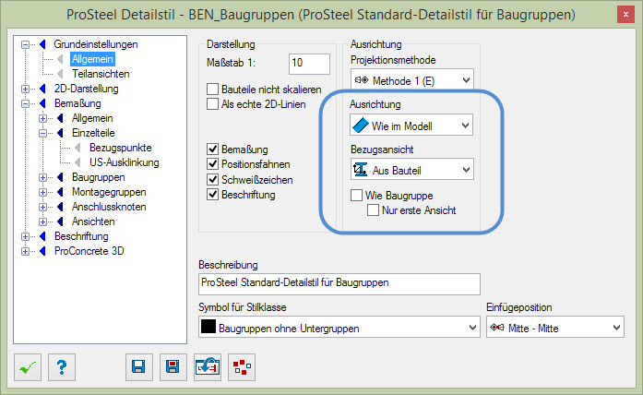Open the Bezugsansicht Aus Bauteil dropdown
Viewport: 643px width, 395px height.
click(x=412, y=170)
